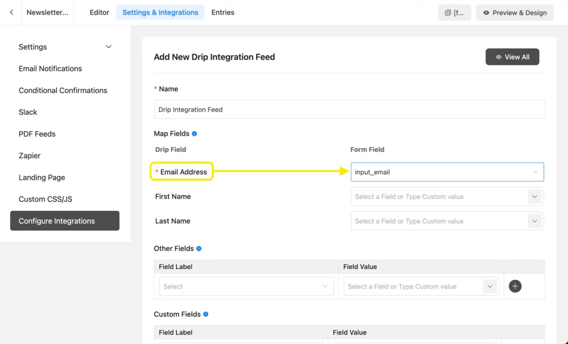Image resolution: width=568 pixels, height=344 pixels.
Task: Open the input_email dropdown for Email Address
Action: point(447,172)
